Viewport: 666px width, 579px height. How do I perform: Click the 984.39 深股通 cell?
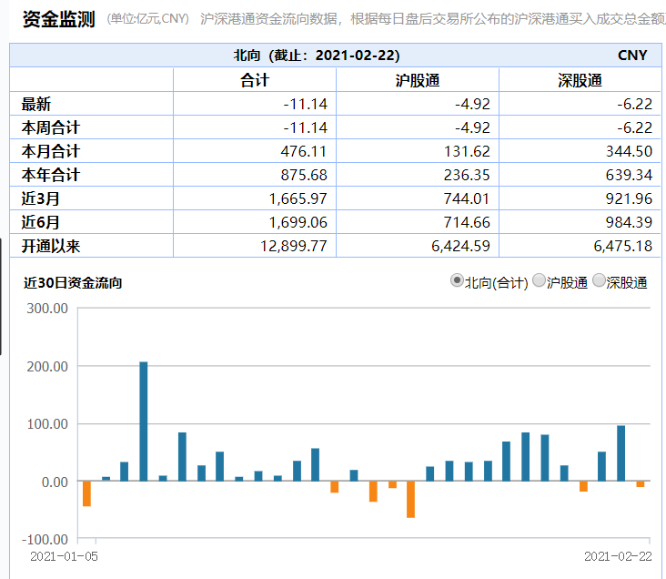click(x=580, y=222)
